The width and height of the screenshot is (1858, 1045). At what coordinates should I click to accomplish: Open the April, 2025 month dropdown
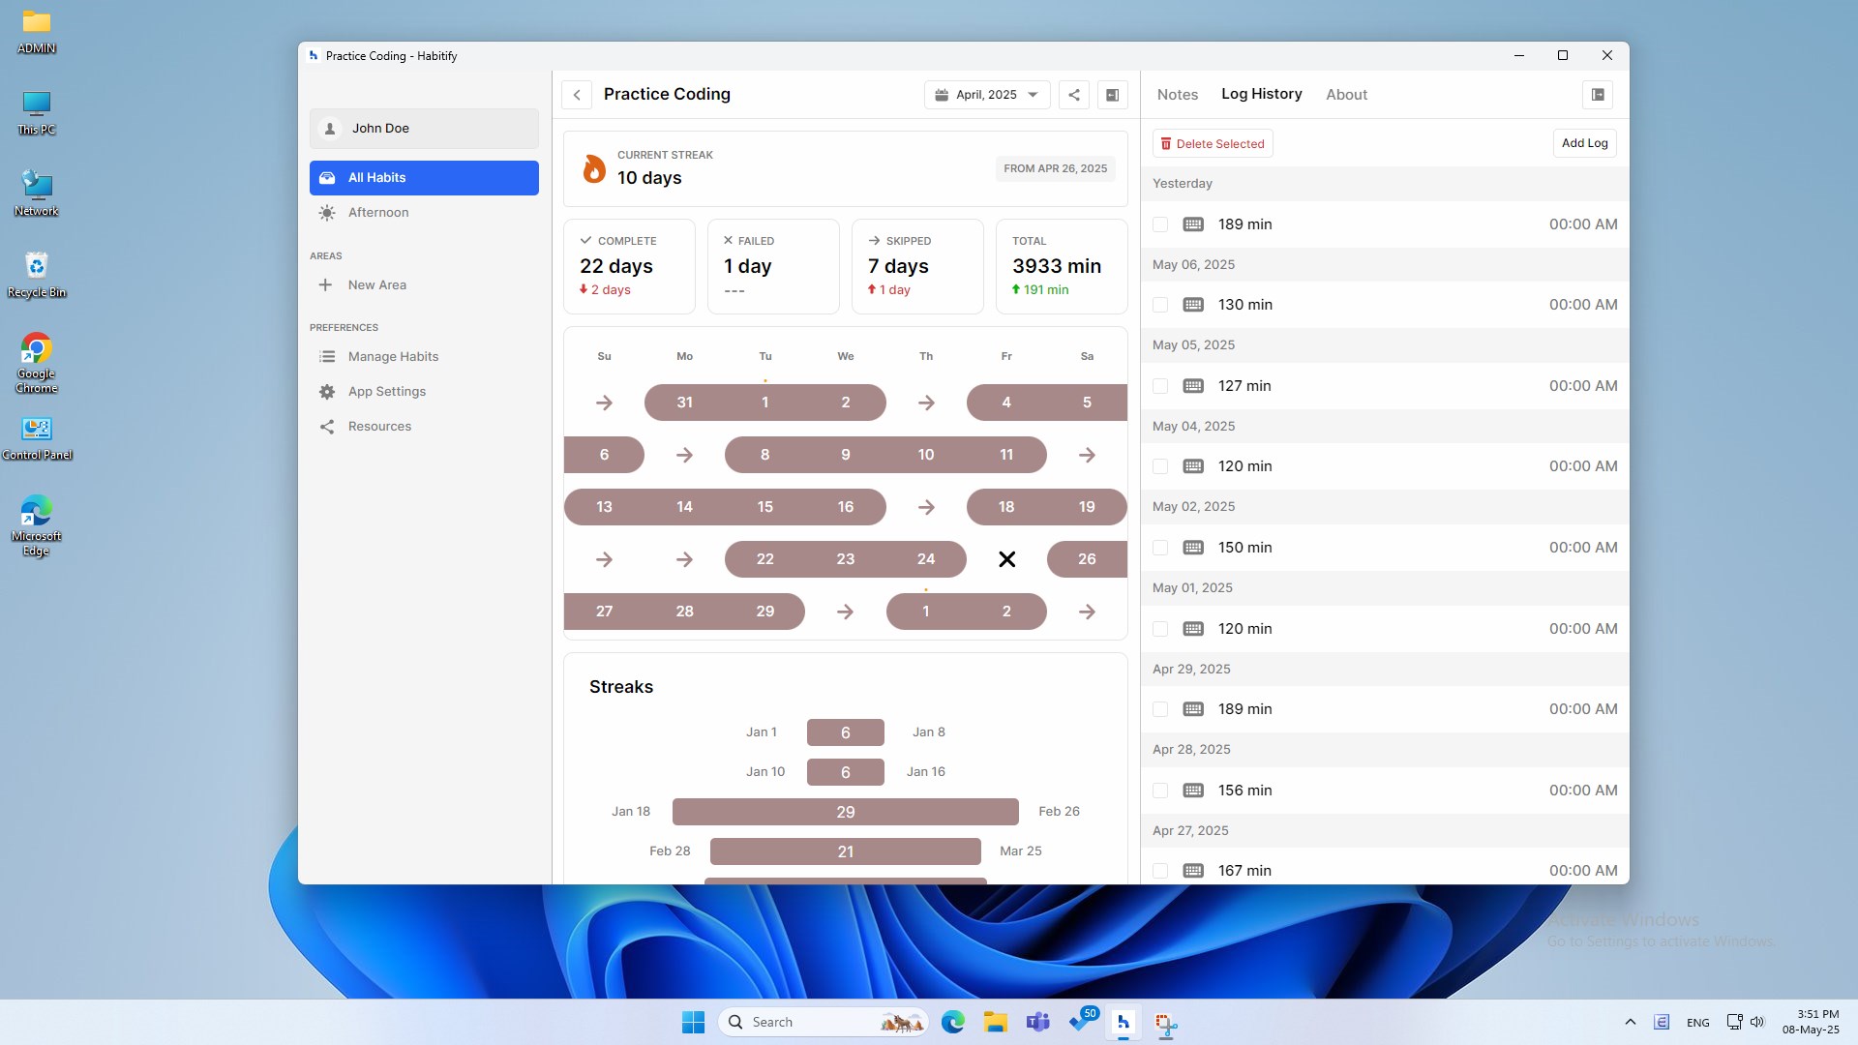coord(987,95)
